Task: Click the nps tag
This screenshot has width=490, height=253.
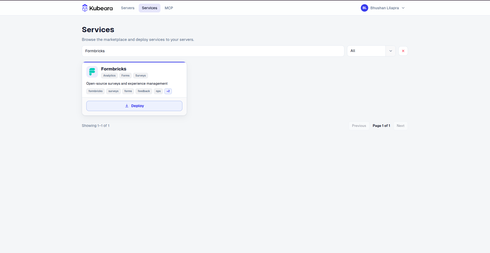Action: (x=158, y=91)
